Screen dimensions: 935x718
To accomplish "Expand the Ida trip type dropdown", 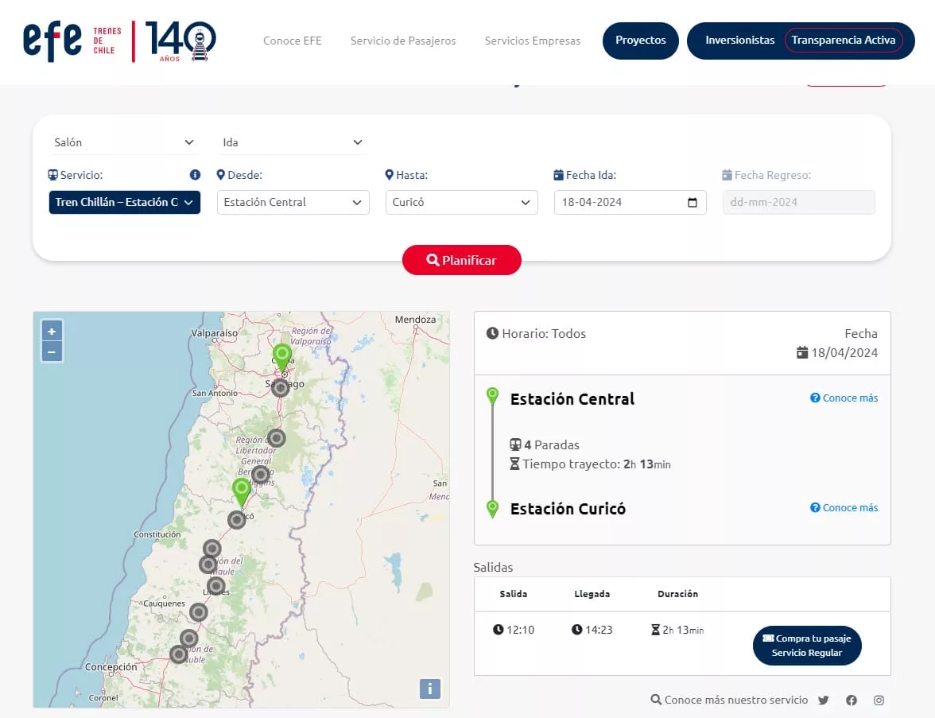I will 293,142.
